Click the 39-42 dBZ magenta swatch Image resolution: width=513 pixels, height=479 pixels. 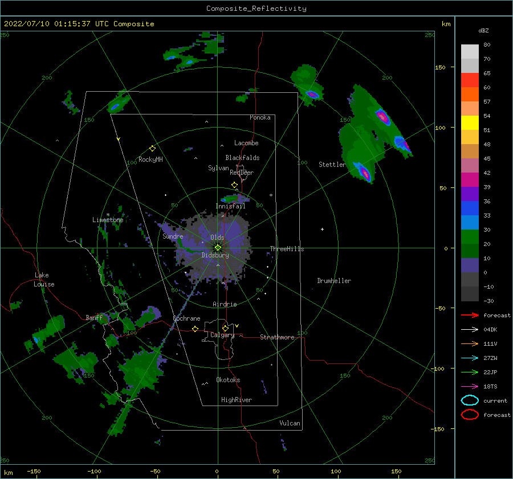point(470,180)
